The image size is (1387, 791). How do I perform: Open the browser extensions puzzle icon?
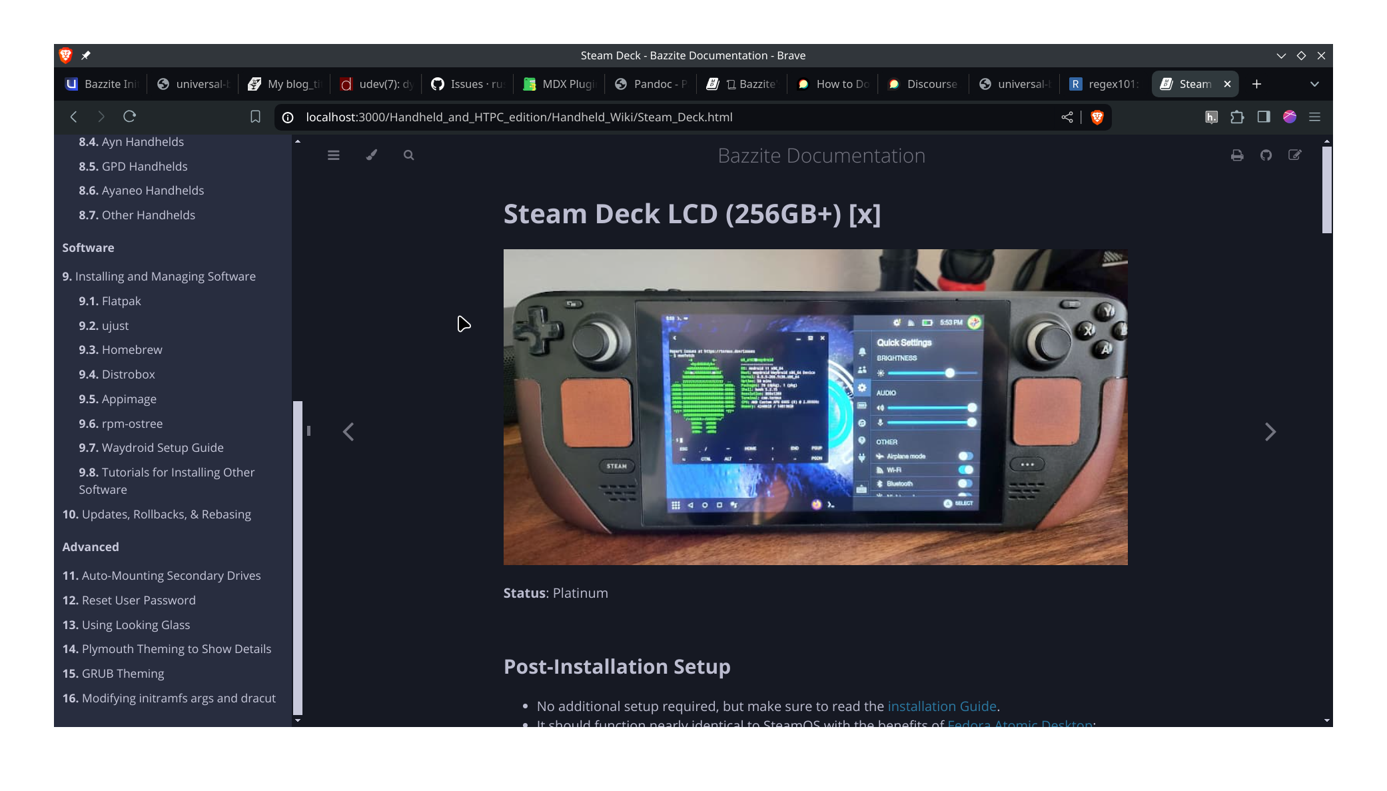[x=1237, y=117]
